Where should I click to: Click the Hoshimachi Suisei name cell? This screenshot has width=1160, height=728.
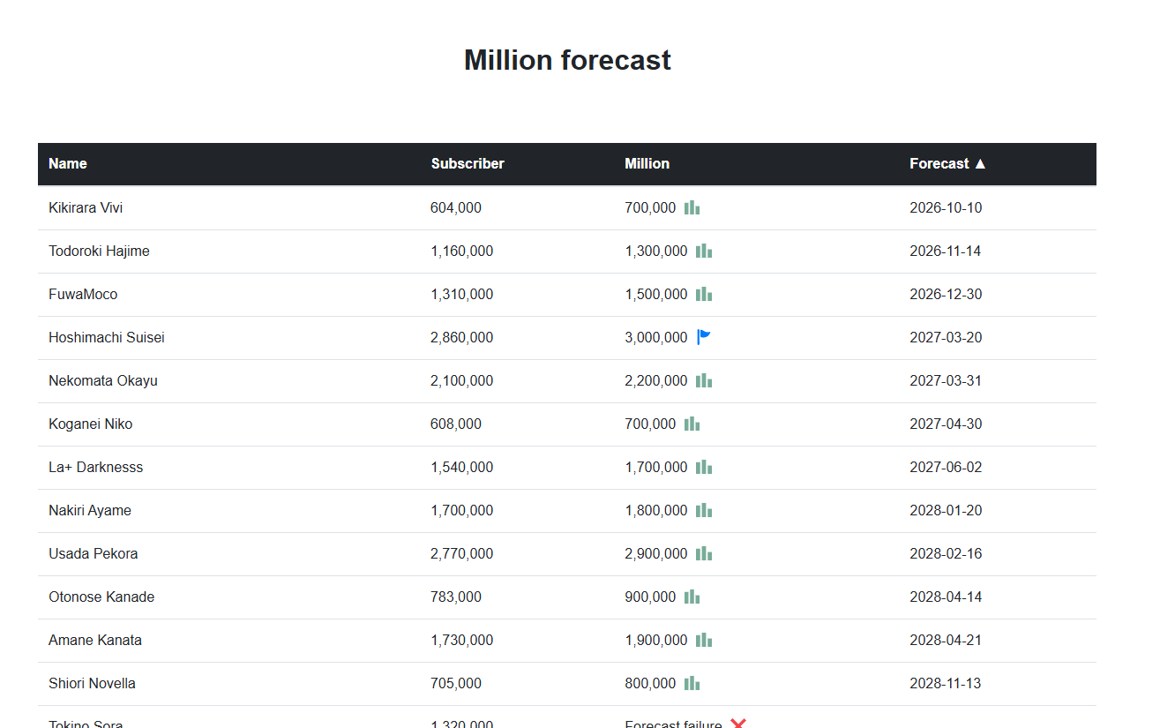tap(107, 338)
